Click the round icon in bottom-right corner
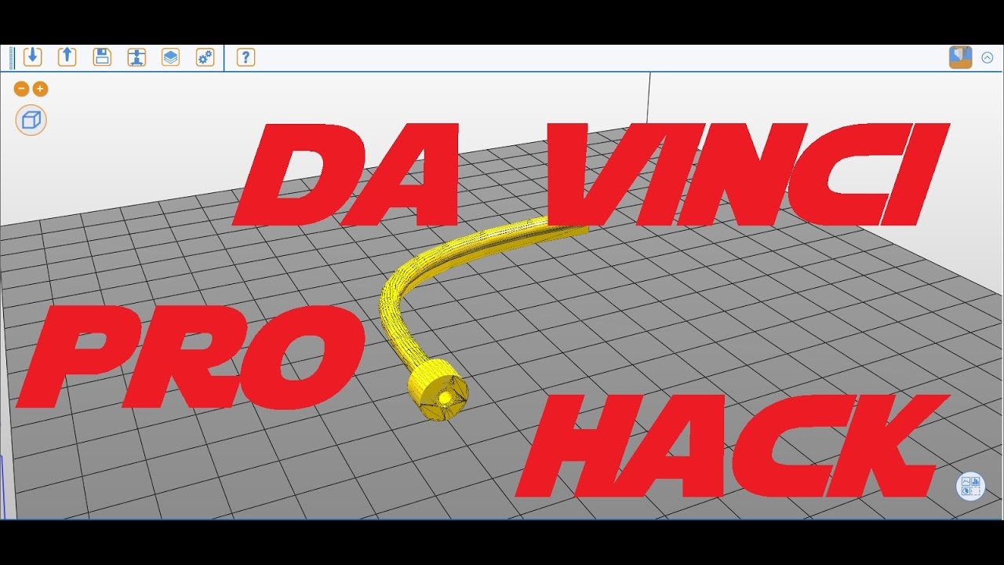The width and height of the screenshot is (1004, 565). pos(970,487)
